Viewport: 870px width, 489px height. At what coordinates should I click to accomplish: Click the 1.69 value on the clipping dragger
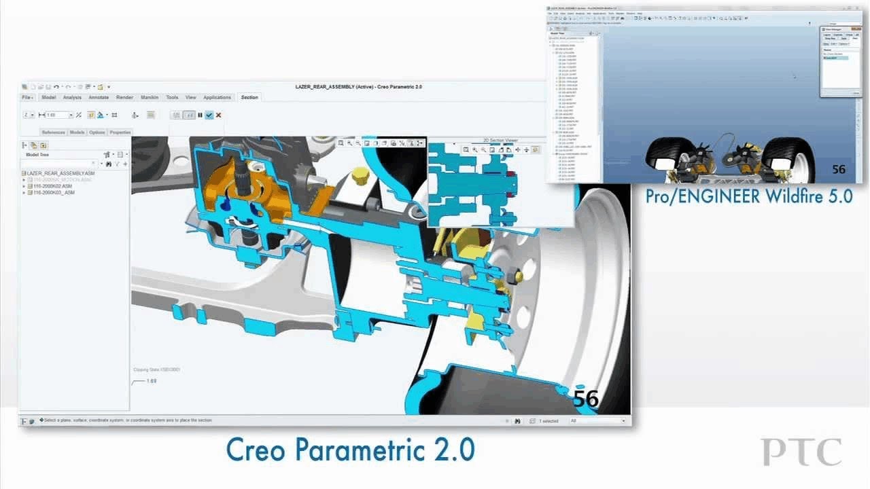152,381
